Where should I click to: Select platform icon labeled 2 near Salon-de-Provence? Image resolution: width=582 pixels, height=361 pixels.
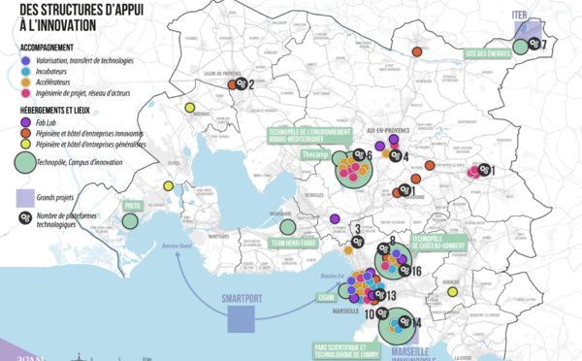(242, 83)
